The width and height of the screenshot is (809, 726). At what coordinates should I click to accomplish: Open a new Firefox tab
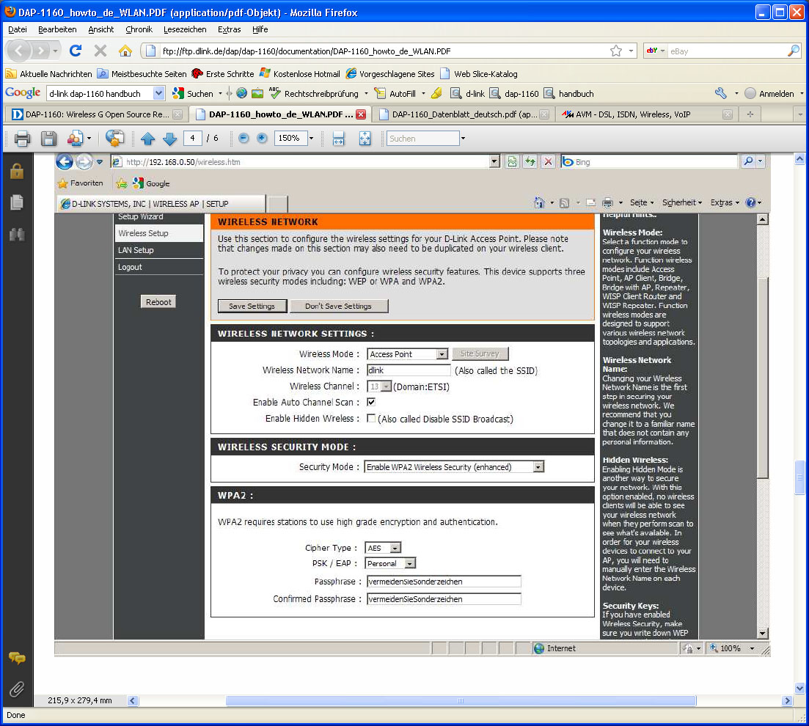coord(750,114)
